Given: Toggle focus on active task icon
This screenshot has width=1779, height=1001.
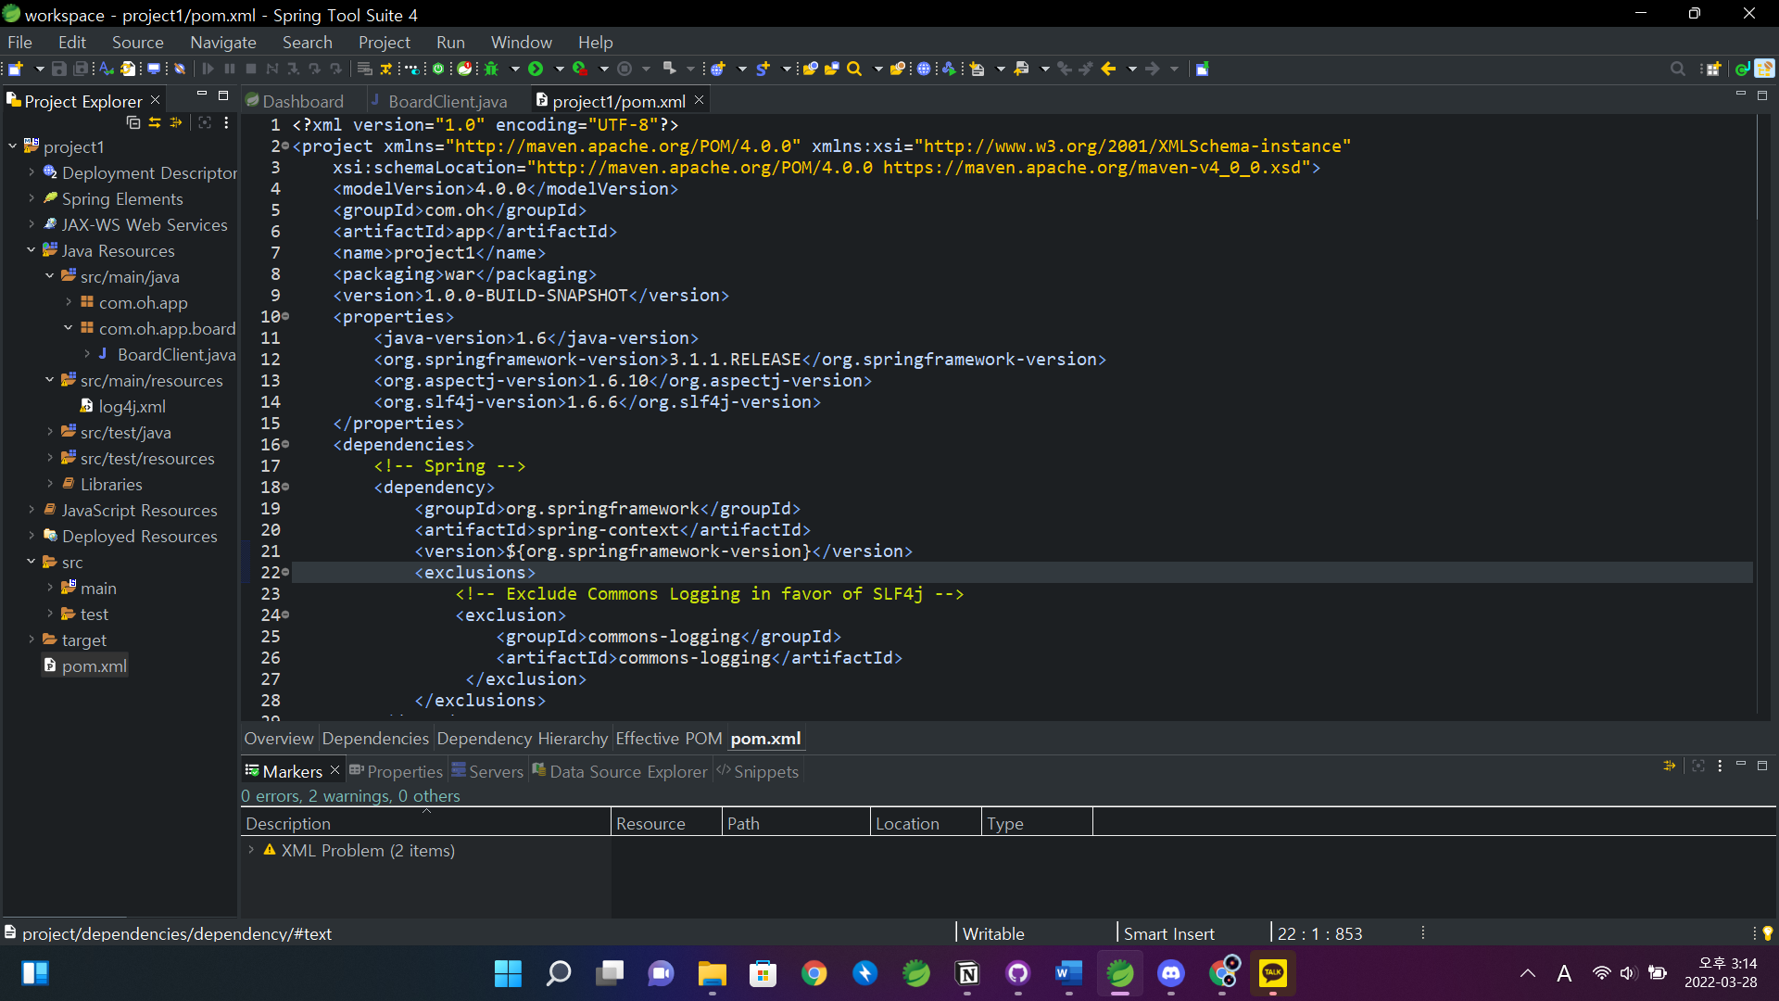Looking at the screenshot, I should coord(205,122).
